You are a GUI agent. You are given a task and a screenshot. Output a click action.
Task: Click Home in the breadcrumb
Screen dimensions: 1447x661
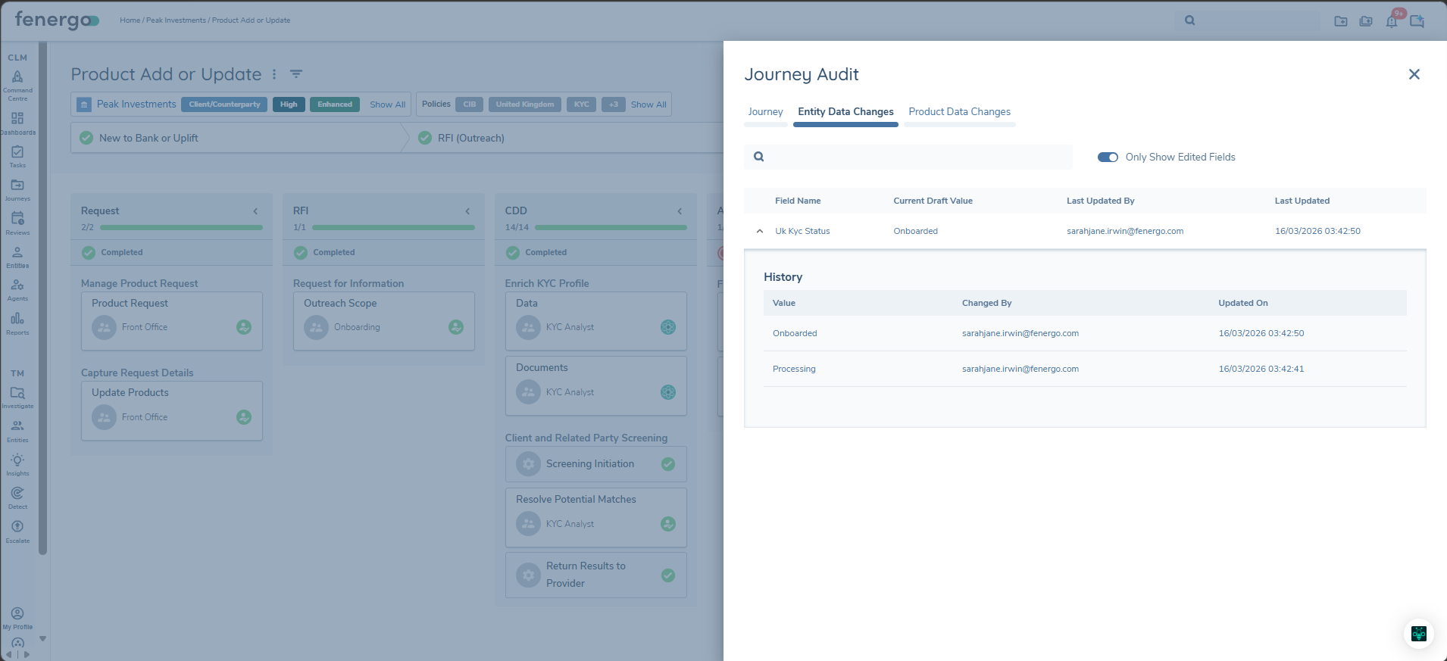point(130,20)
